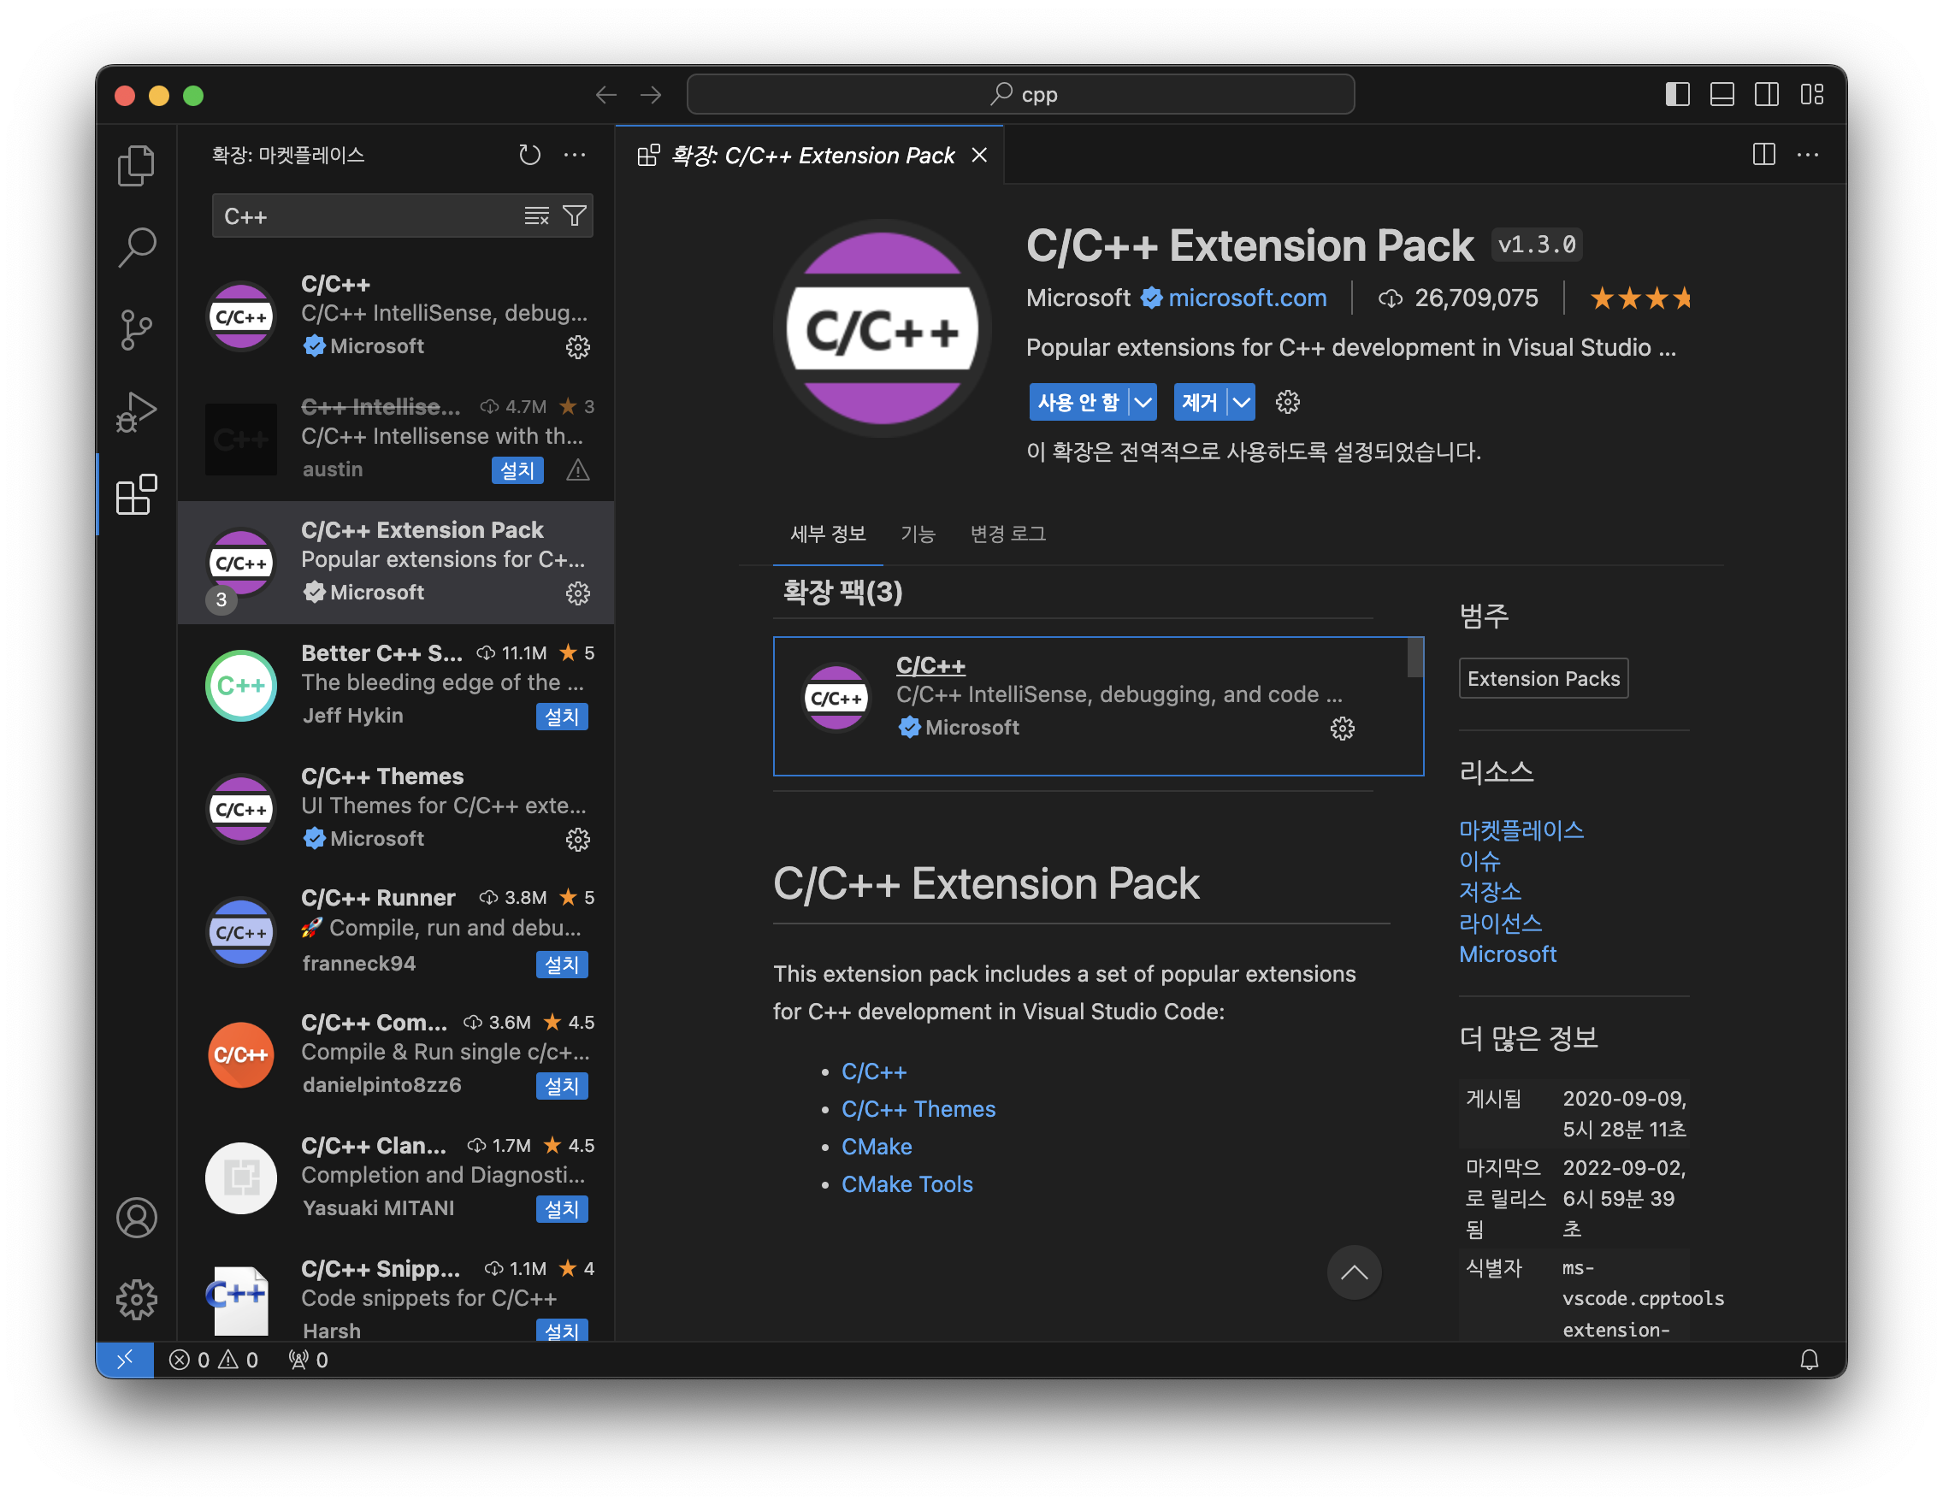Expand the dropdown arrow beside 제거
The height and width of the screenshot is (1505, 1943).
click(x=1241, y=402)
